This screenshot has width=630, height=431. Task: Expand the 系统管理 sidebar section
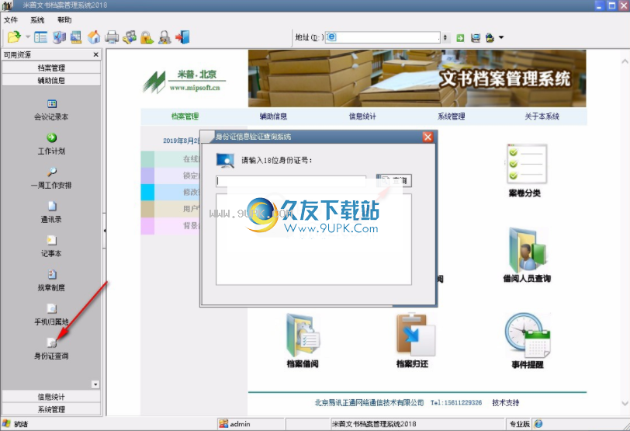(x=51, y=409)
